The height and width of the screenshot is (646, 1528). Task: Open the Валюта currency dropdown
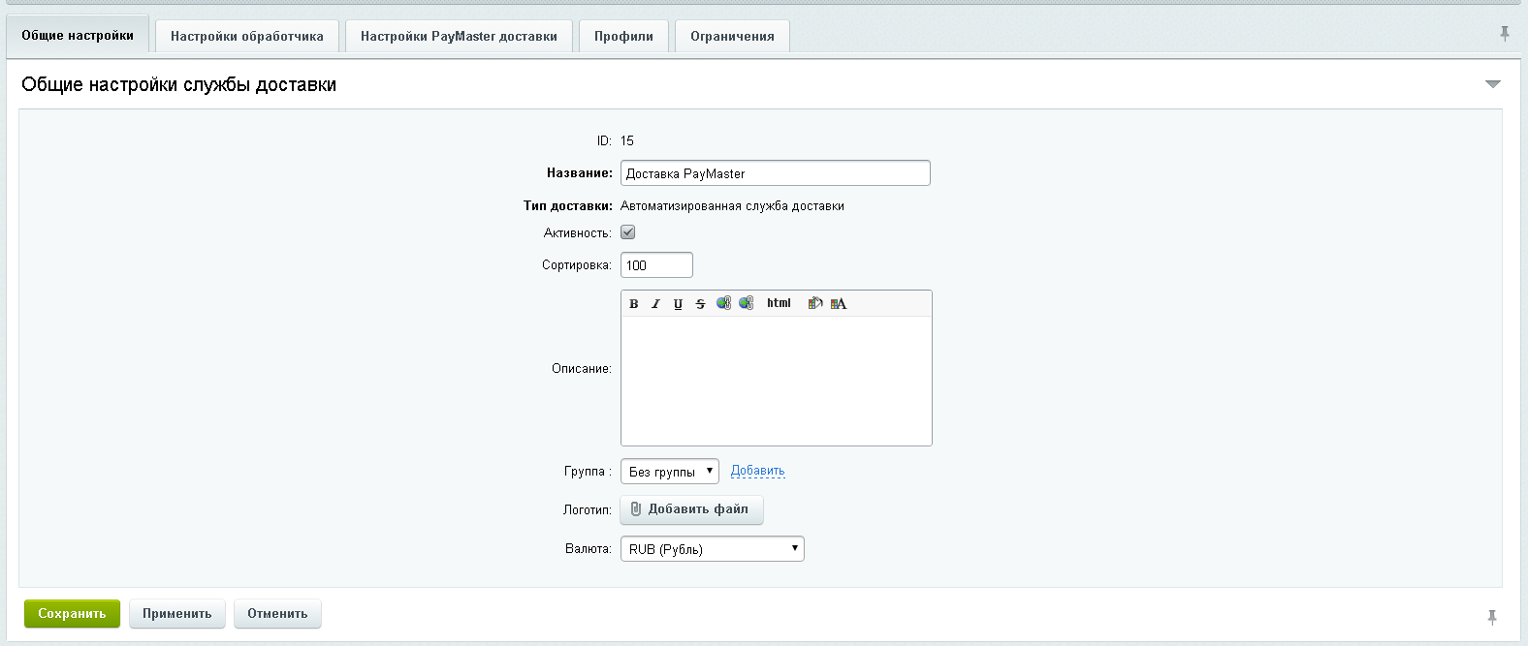tap(712, 549)
